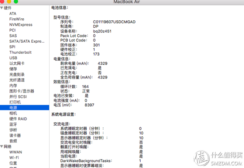Select 储存 in the sidebar
This screenshot has width=244, height=168.
click(13, 69)
